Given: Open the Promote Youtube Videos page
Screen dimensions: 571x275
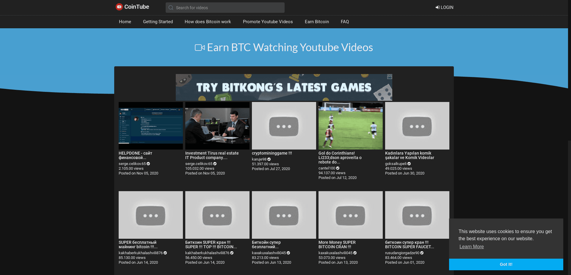Looking at the screenshot, I should pyautogui.click(x=267, y=22).
